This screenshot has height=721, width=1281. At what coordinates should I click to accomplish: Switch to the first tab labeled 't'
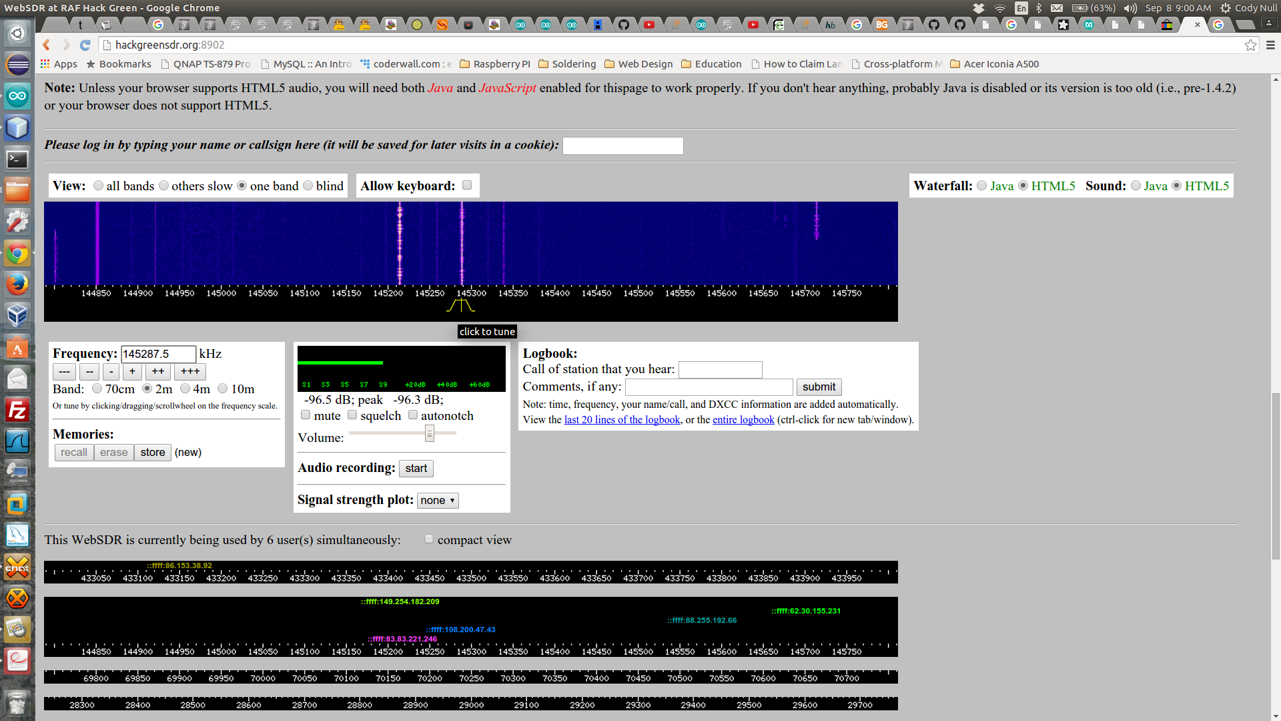tap(81, 25)
